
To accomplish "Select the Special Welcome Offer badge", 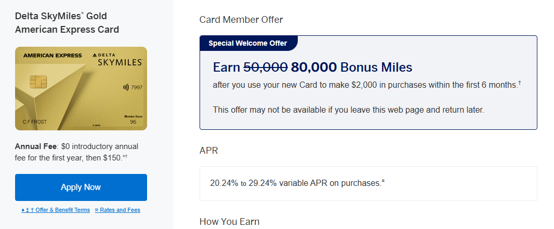I will point(247,43).
